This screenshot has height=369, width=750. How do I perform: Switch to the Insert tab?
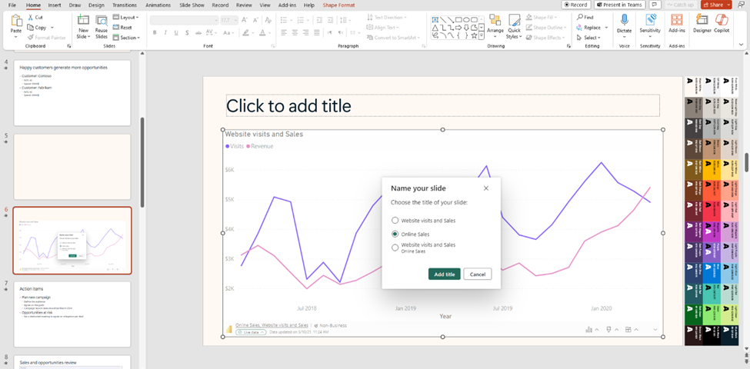pos(54,5)
